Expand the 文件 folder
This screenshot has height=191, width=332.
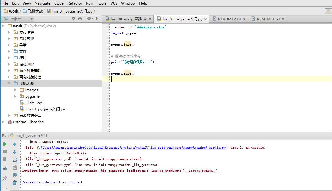(9, 51)
